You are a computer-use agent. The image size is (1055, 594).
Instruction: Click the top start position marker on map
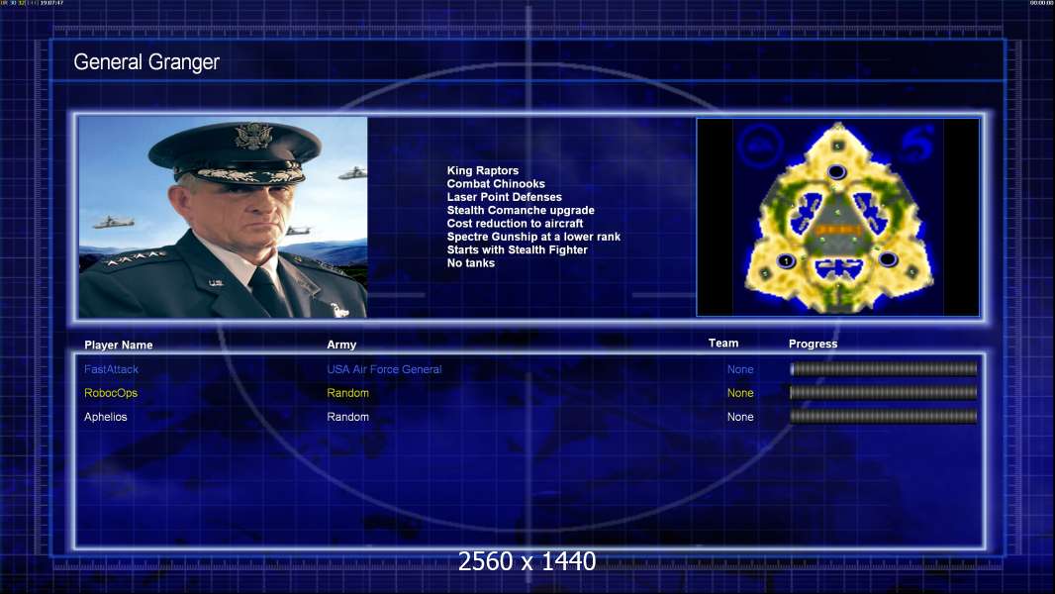836,172
